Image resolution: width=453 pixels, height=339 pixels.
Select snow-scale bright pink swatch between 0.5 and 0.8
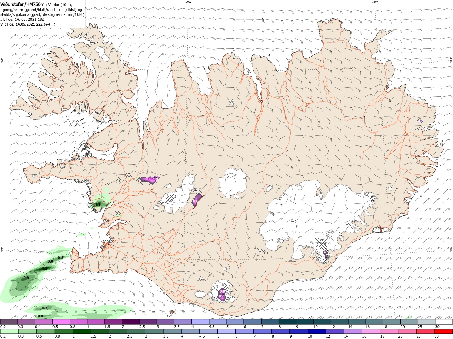pos(62,322)
